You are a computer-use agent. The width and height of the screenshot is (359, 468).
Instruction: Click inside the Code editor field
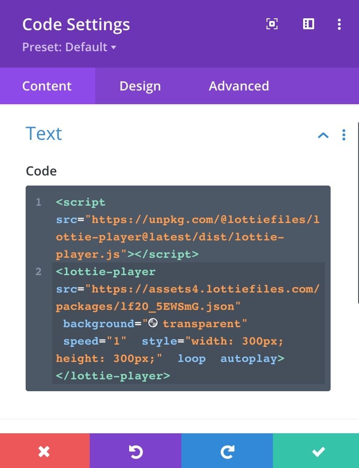178,288
